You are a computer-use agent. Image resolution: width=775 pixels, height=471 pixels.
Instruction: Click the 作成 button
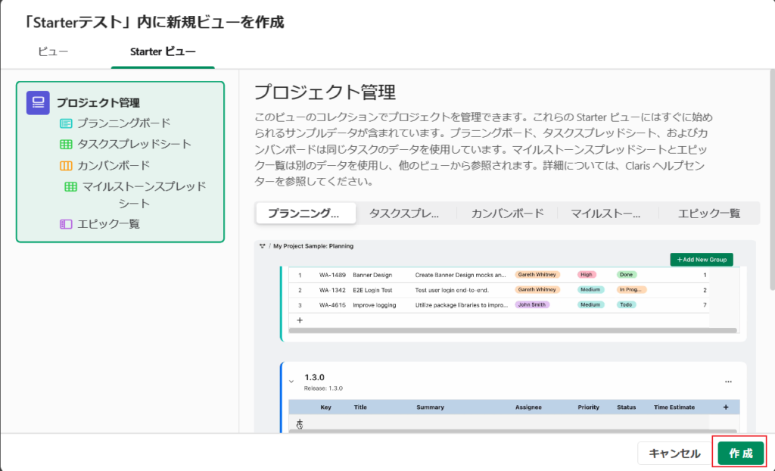pyautogui.click(x=740, y=453)
